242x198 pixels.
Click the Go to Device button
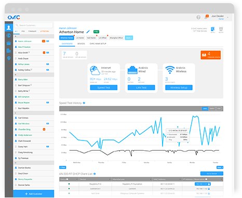[x=212, y=174]
